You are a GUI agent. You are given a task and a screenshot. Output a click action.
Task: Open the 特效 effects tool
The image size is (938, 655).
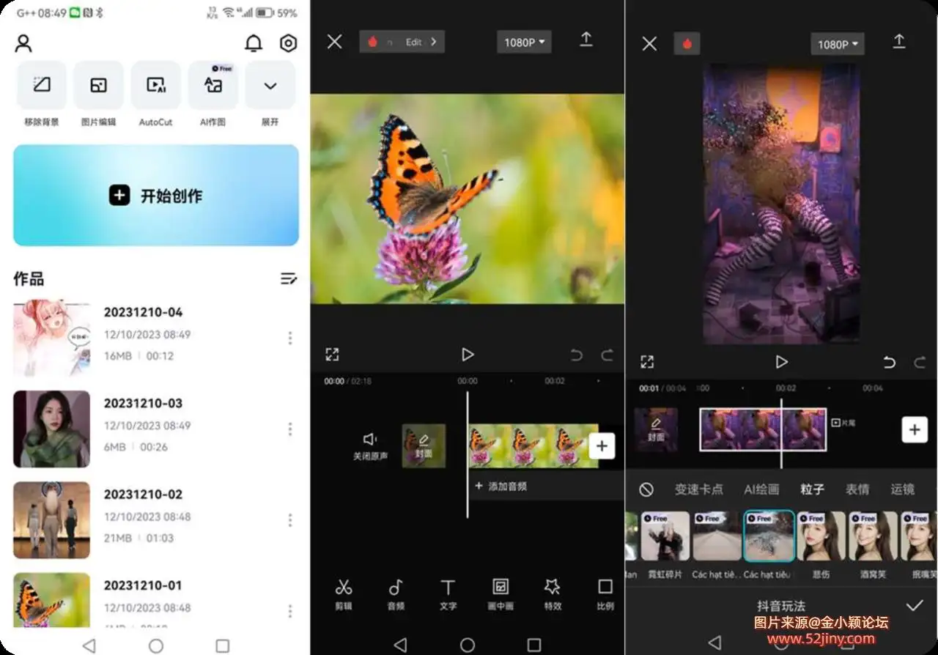(x=553, y=594)
